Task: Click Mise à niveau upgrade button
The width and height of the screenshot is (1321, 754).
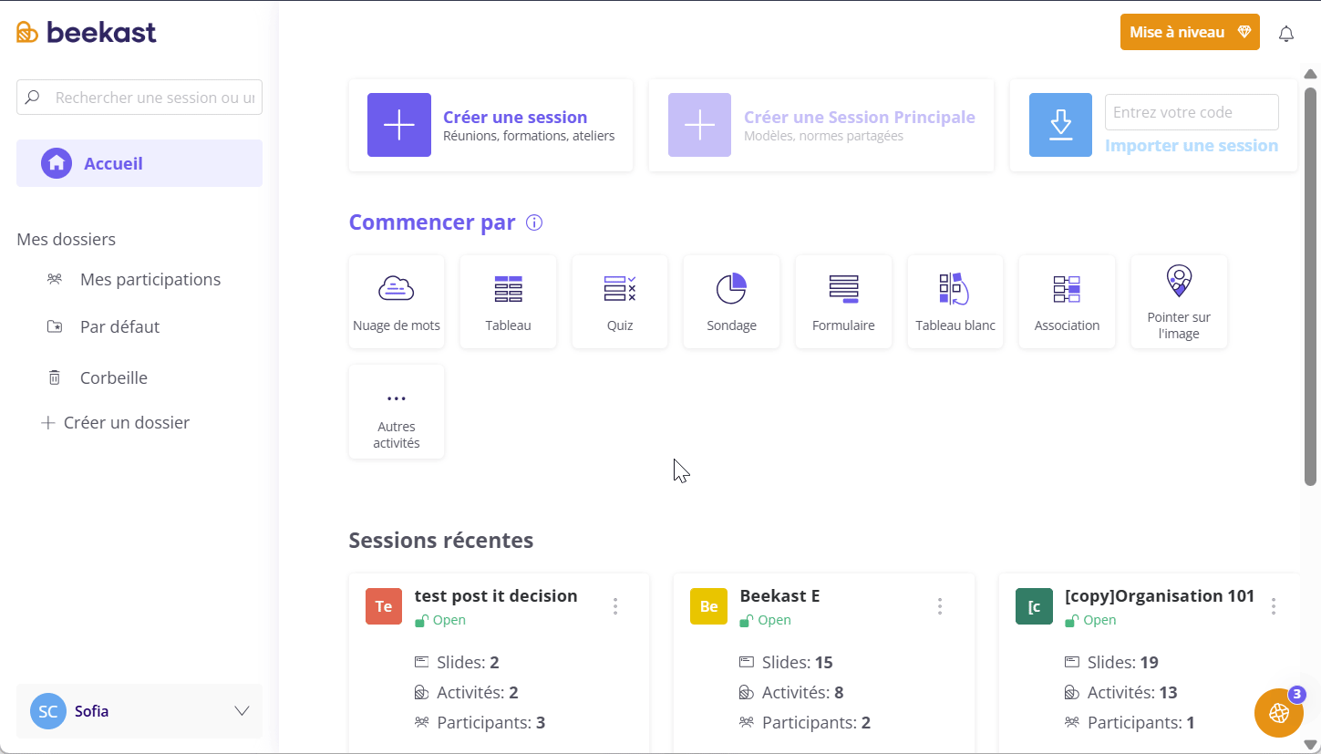Action: coord(1190,32)
